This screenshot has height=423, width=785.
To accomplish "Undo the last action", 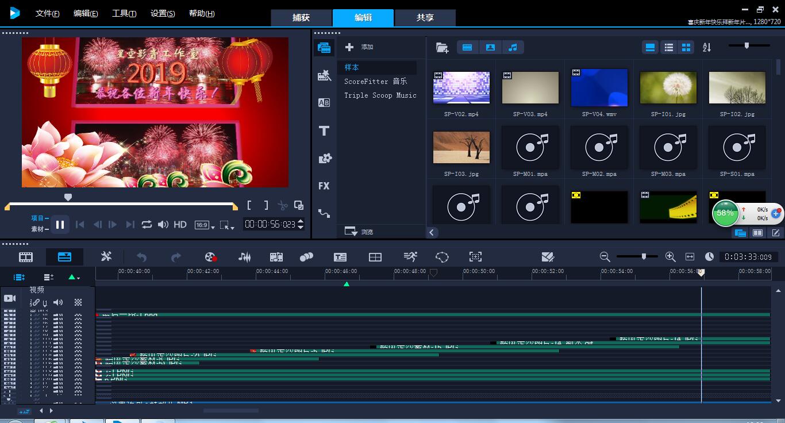I will (x=141, y=257).
